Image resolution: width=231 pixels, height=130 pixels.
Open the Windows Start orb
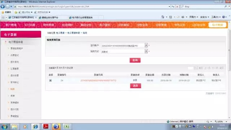(x=4, y=127)
